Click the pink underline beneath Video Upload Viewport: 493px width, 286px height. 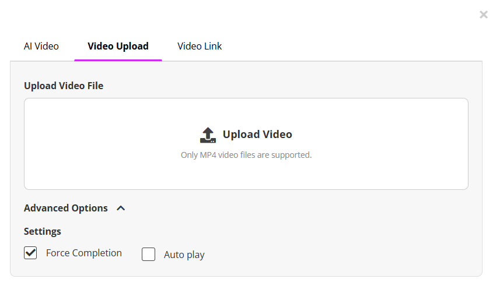click(x=118, y=59)
